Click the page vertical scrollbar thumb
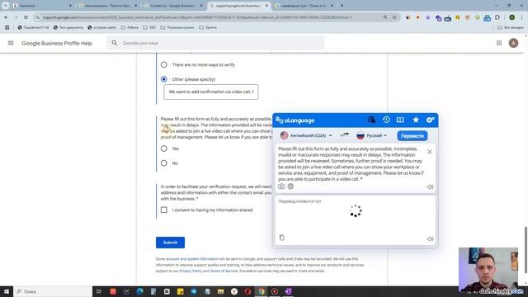The width and height of the screenshot is (528, 297). (526, 250)
